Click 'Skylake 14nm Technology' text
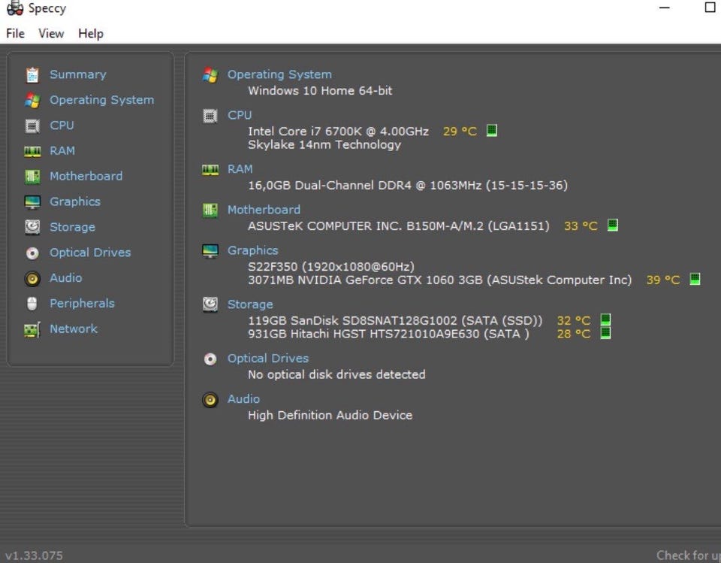This screenshot has height=563, width=721. [324, 145]
